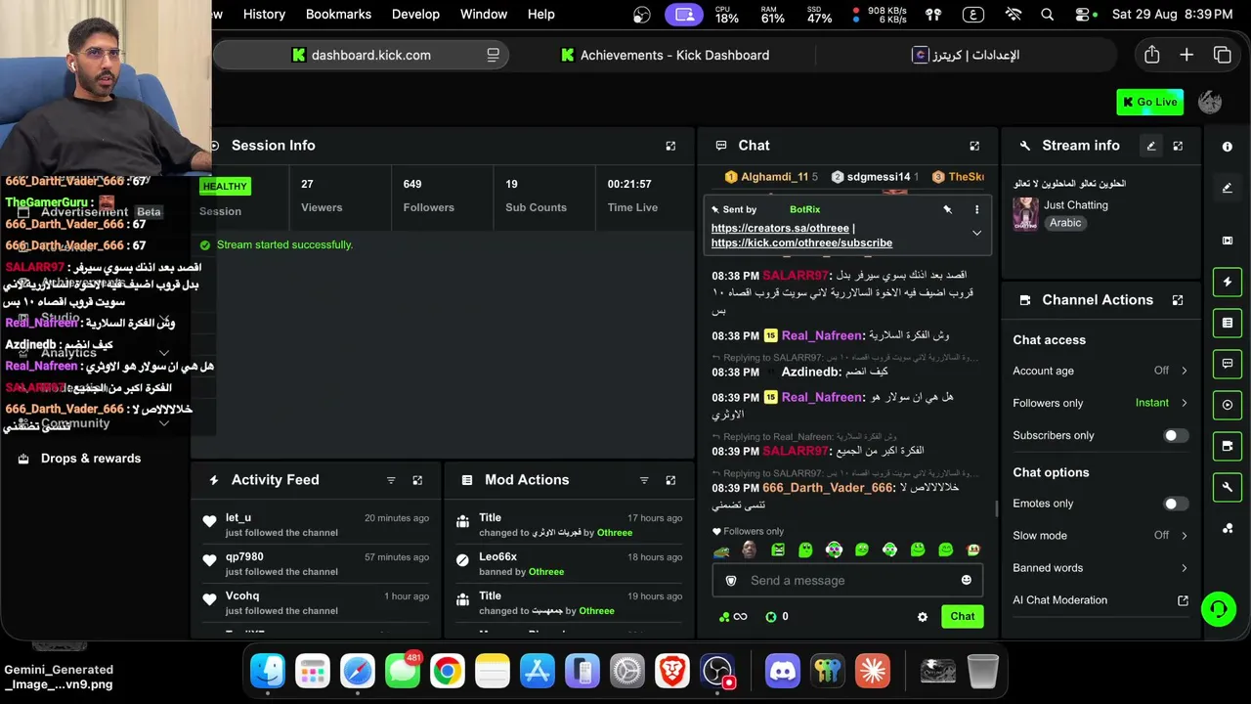Filter the Activity Feed

tap(391, 480)
